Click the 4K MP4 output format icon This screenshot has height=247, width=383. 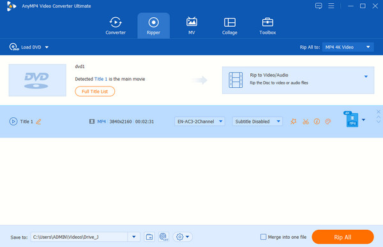[352, 119]
